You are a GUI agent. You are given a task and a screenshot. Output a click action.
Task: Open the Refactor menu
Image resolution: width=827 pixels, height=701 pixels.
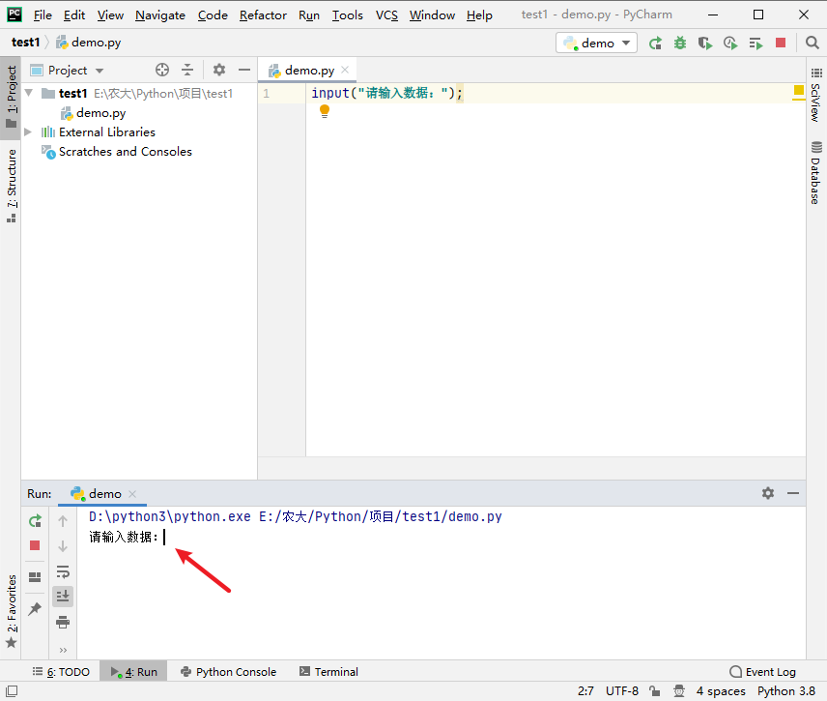(263, 15)
